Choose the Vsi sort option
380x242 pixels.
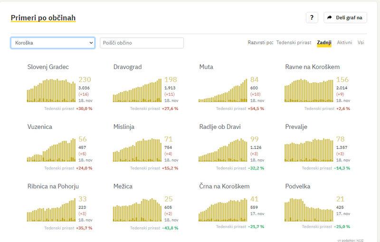[361, 42]
